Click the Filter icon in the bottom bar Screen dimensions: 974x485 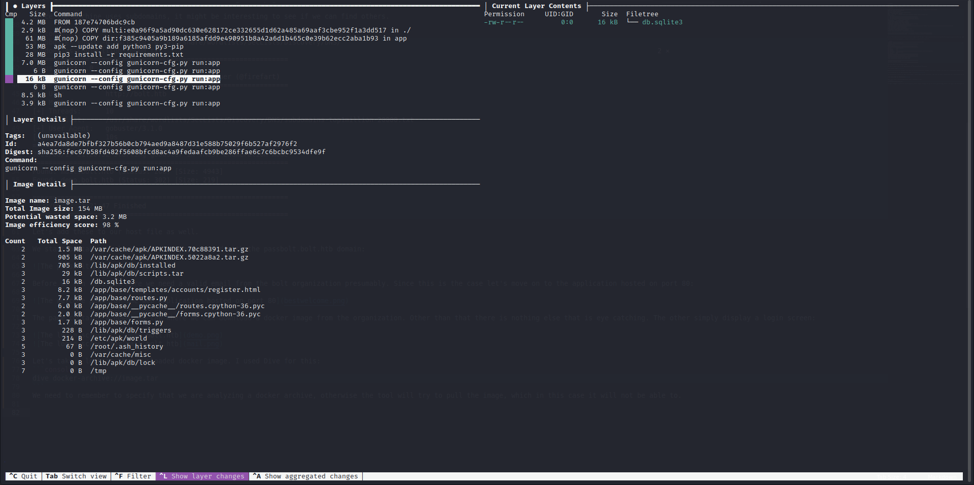pos(119,476)
